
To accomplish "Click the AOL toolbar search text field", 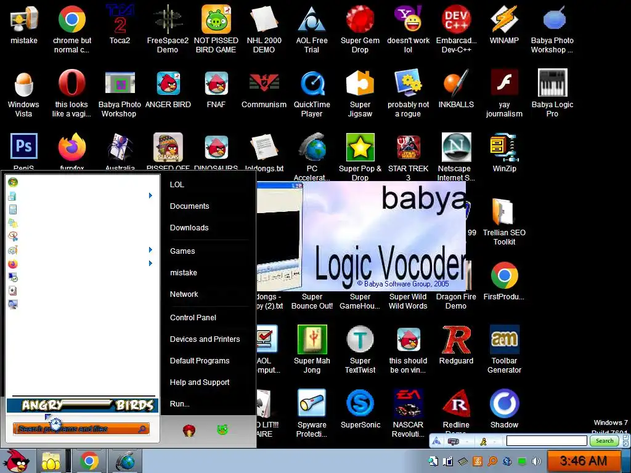I will pos(547,441).
